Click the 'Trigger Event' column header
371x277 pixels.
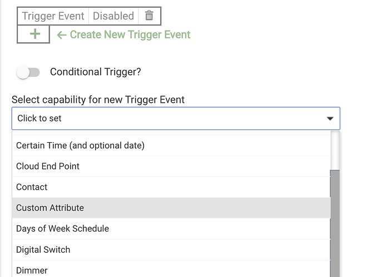[x=53, y=16]
